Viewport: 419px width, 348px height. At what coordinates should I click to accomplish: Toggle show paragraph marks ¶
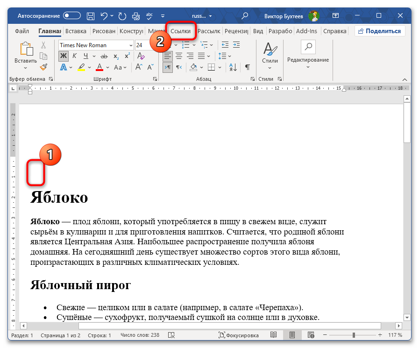248,67
